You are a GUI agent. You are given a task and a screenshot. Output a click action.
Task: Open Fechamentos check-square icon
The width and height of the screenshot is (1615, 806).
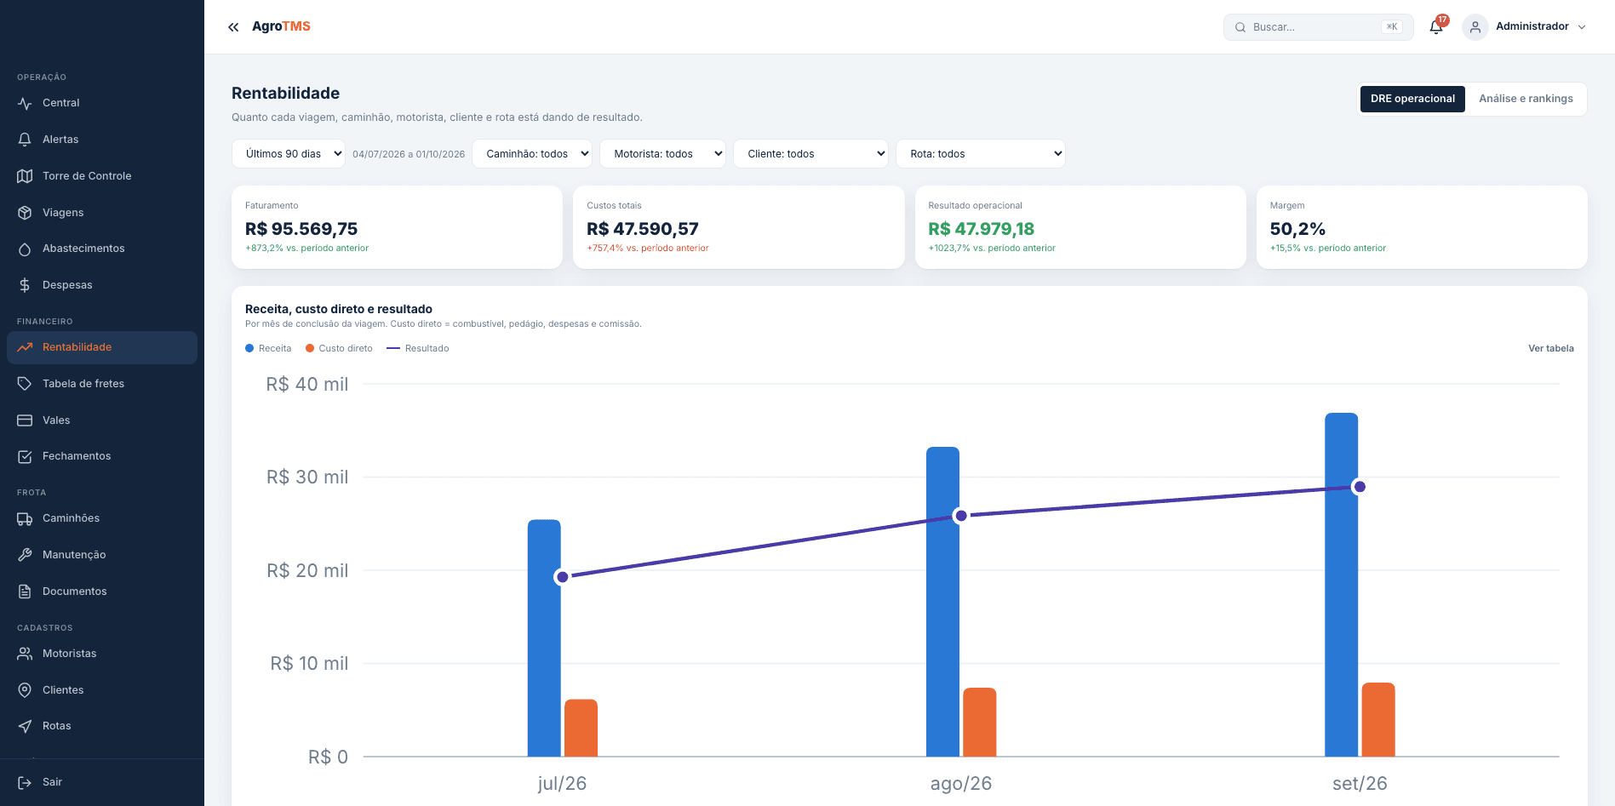coord(25,456)
